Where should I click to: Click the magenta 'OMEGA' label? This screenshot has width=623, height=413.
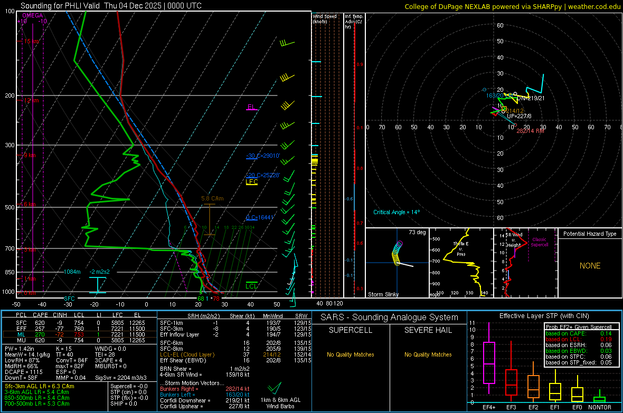(x=33, y=15)
